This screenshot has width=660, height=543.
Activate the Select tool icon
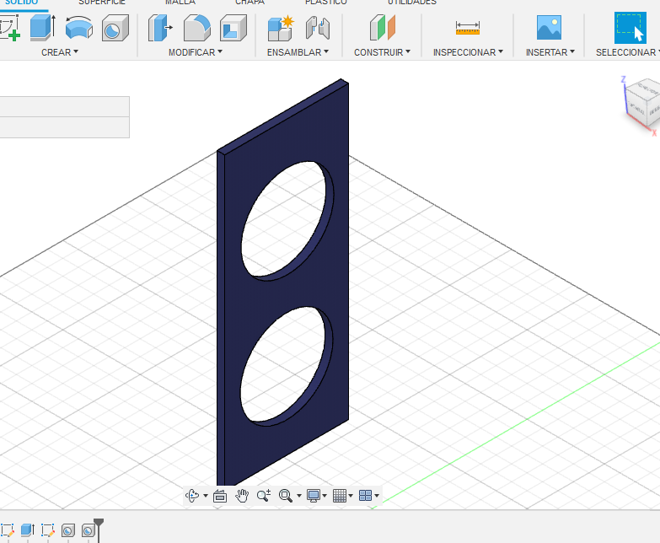pyautogui.click(x=630, y=28)
